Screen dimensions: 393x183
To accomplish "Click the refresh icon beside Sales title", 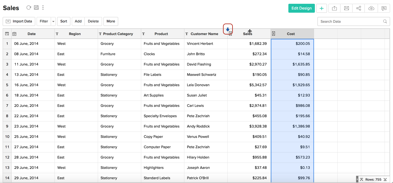I will pos(29,8).
